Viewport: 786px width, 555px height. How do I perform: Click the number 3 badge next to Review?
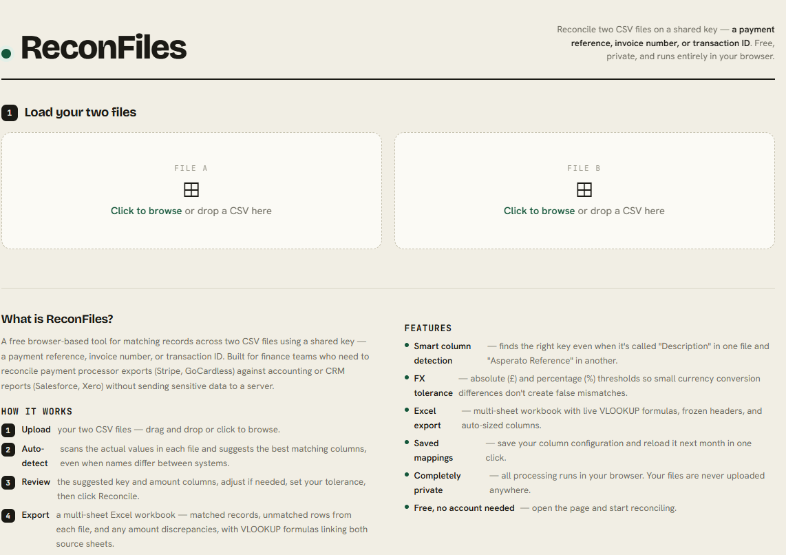click(8, 483)
